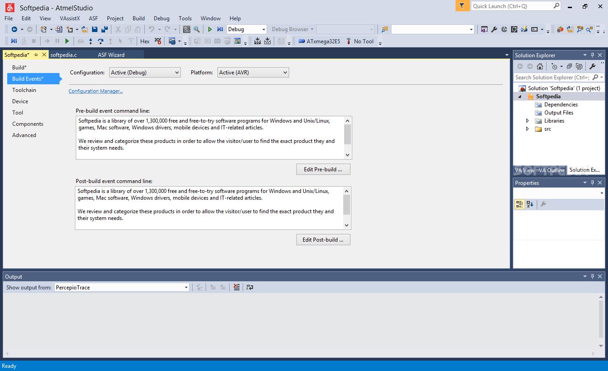Image resolution: width=608 pixels, height=371 pixels.
Task: Click Solution Explorer wrench properties icon
Action: click(593, 66)
